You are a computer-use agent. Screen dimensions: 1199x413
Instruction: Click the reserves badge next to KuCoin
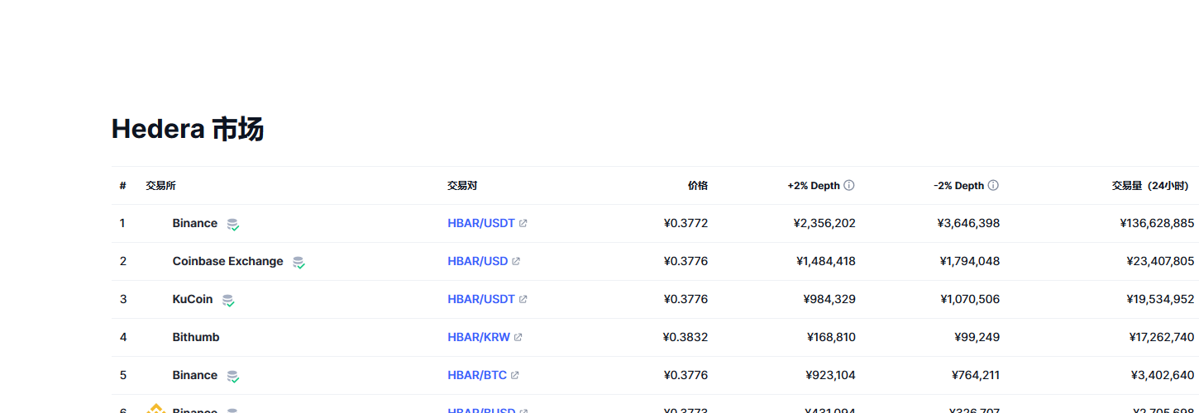[228, 301]
